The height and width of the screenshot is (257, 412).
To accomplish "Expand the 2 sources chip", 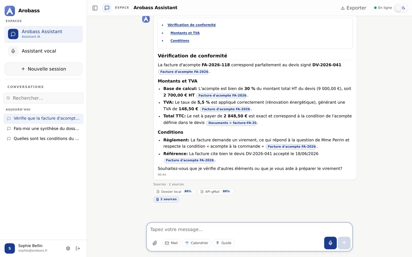I will (x=166, y=199).
